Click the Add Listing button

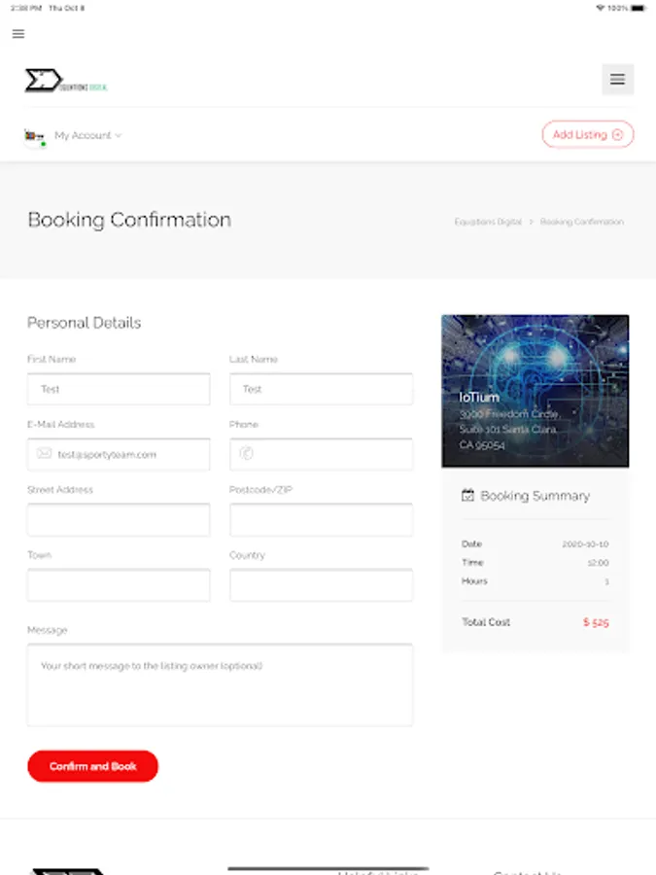click(587, 135)
